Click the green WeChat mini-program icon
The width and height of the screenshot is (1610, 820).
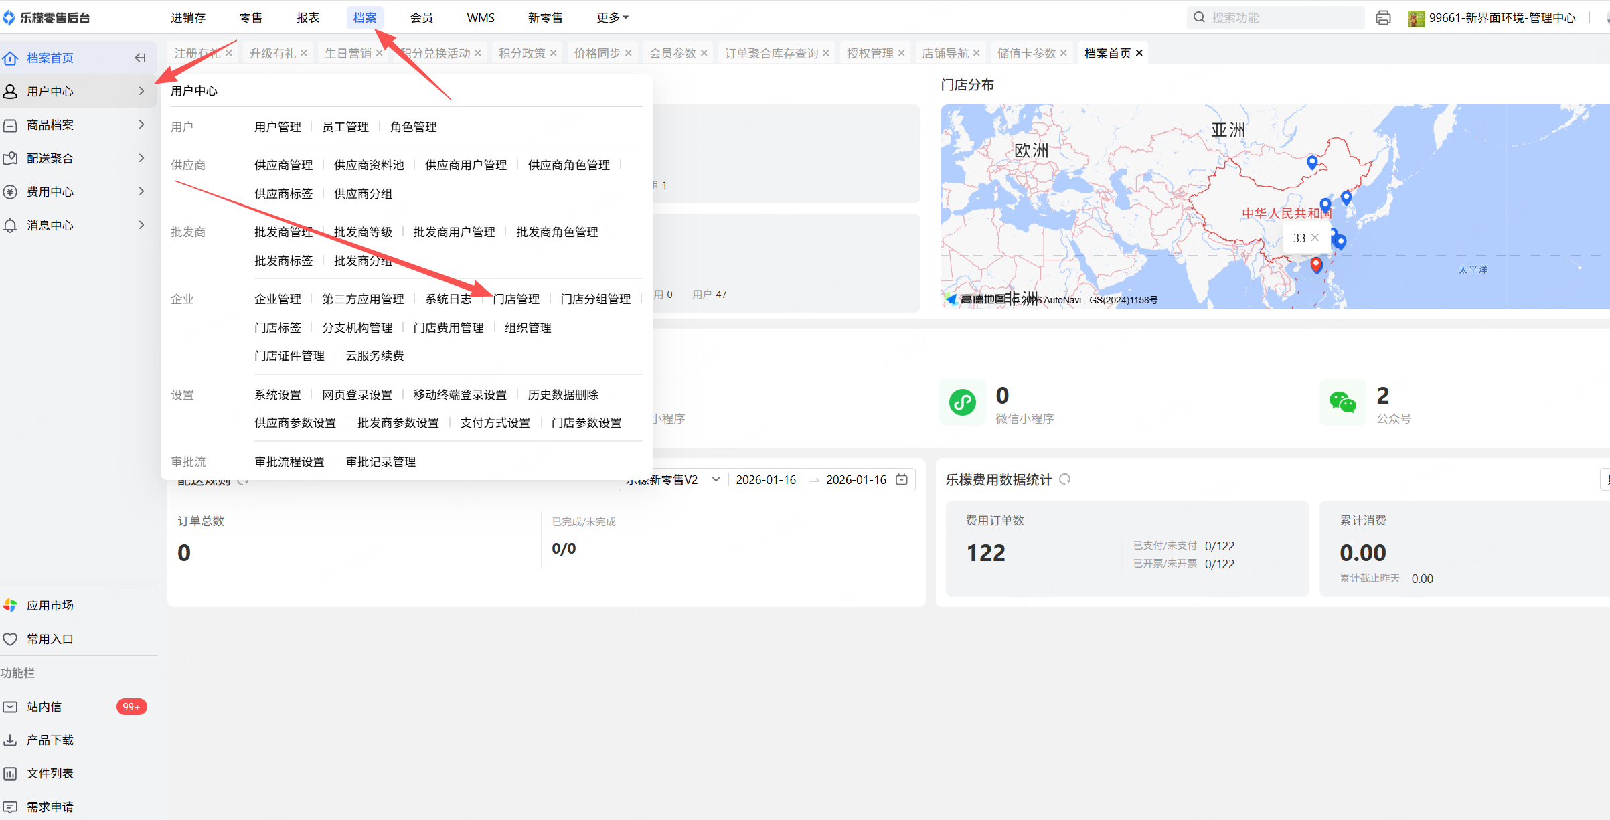point(962,402)
